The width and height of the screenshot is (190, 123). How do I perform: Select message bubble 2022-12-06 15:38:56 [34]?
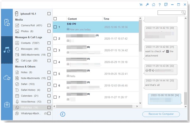pyautogui.click(x=165, y=99)
